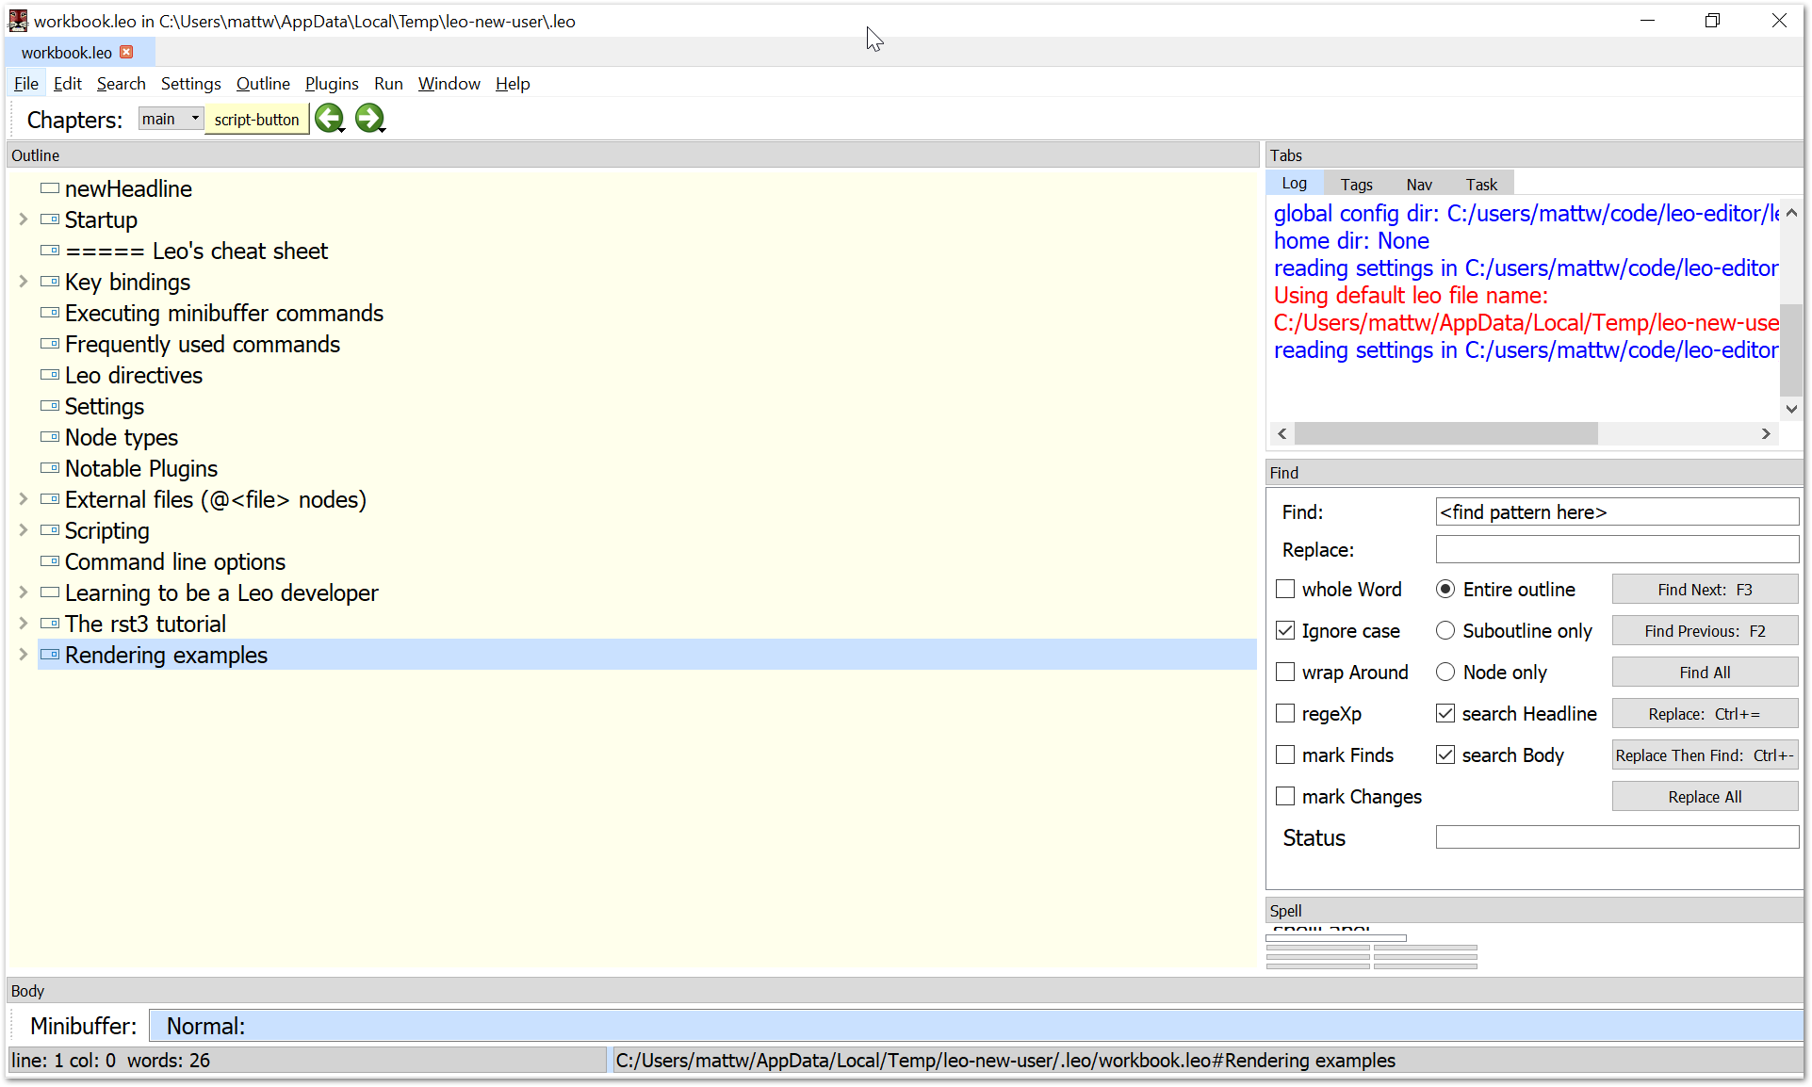Viewport: 1812px width, 1087px height.
Task: Open the Plugins menu
Action: pyautogui.click(x=331, y=83)
